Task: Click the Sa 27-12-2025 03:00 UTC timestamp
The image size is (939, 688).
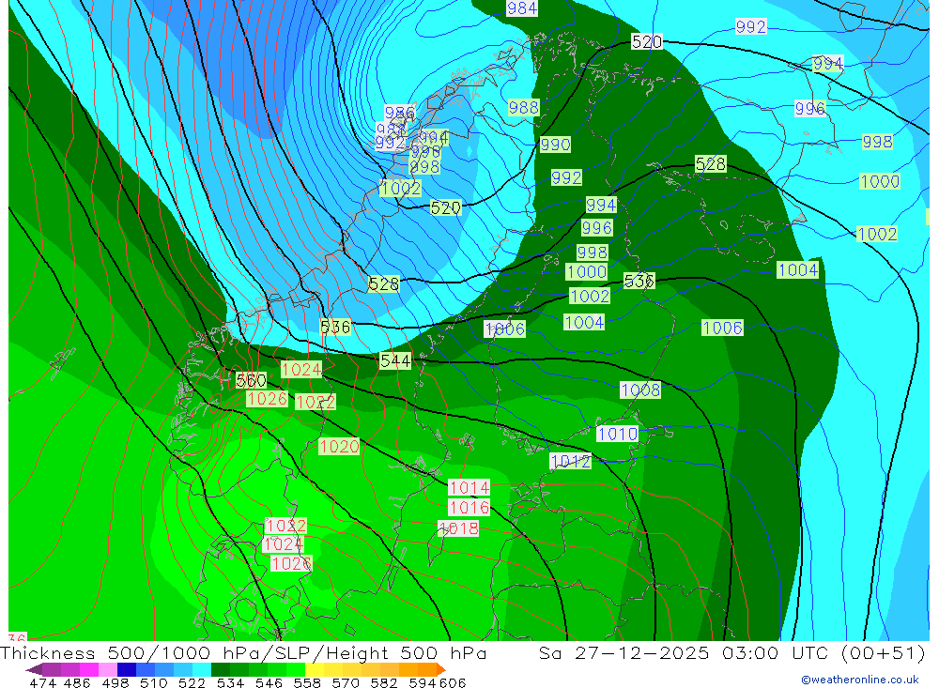Action: coord(684,653)
